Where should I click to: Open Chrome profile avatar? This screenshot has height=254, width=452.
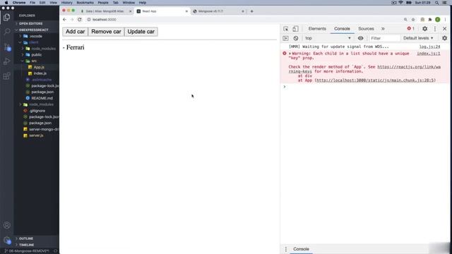[x=438, y=20]
